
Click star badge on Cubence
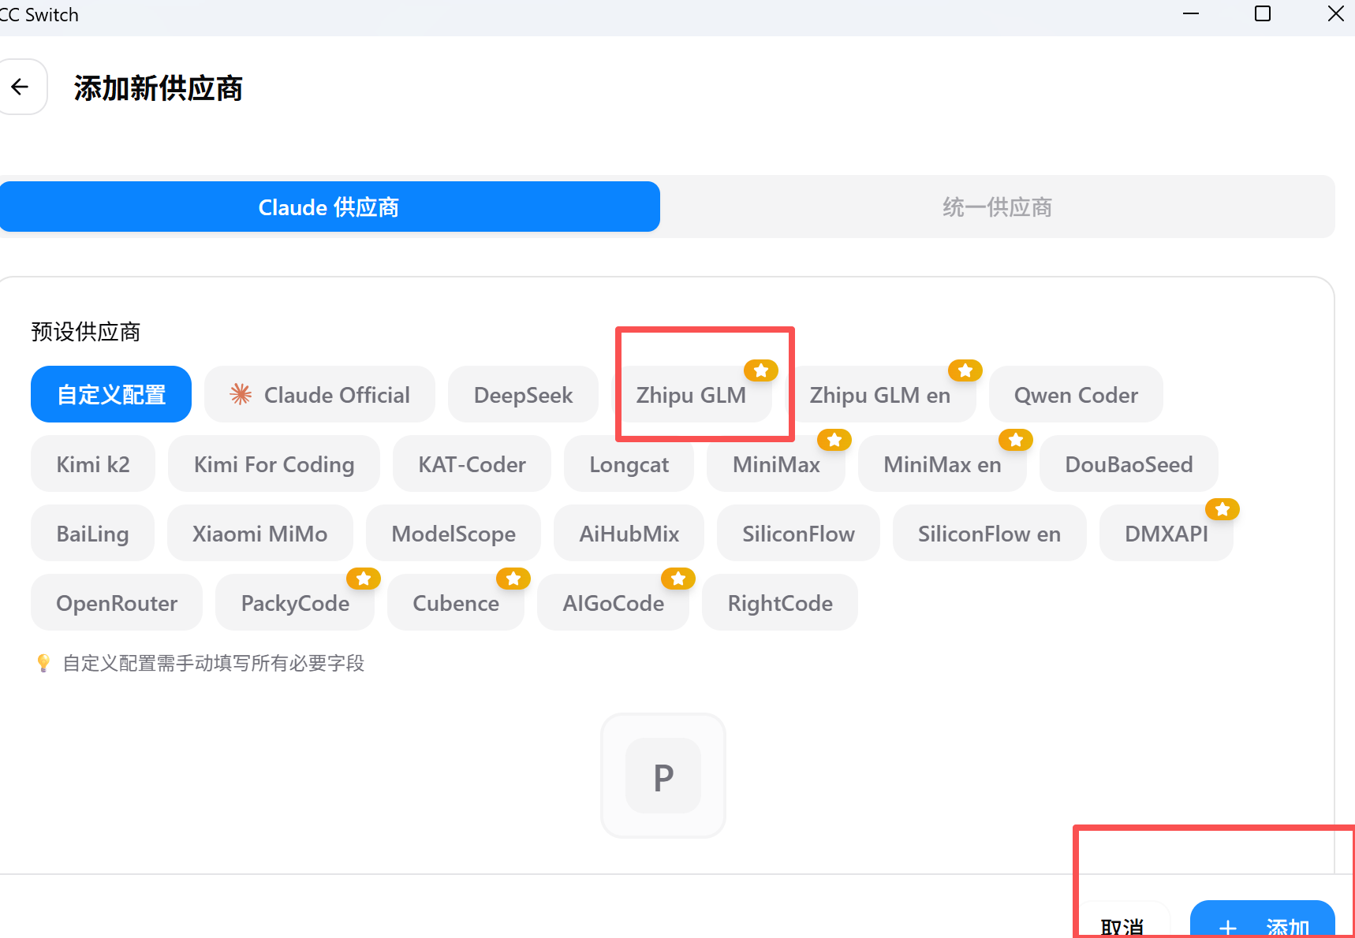513,579
